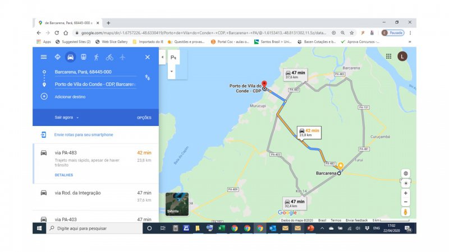Reverse starting point and destination

click(147, 77)
